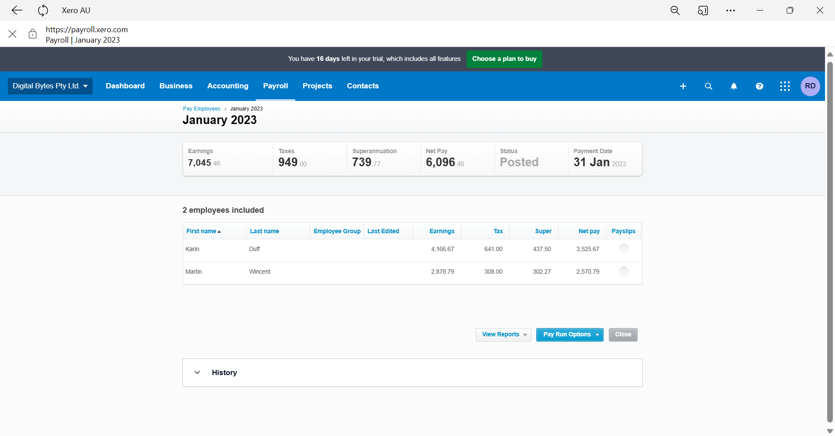Viewport: 835px width, 436px height.
Task: Click the net pay value 2,570.79
Action: click(588, 272)
